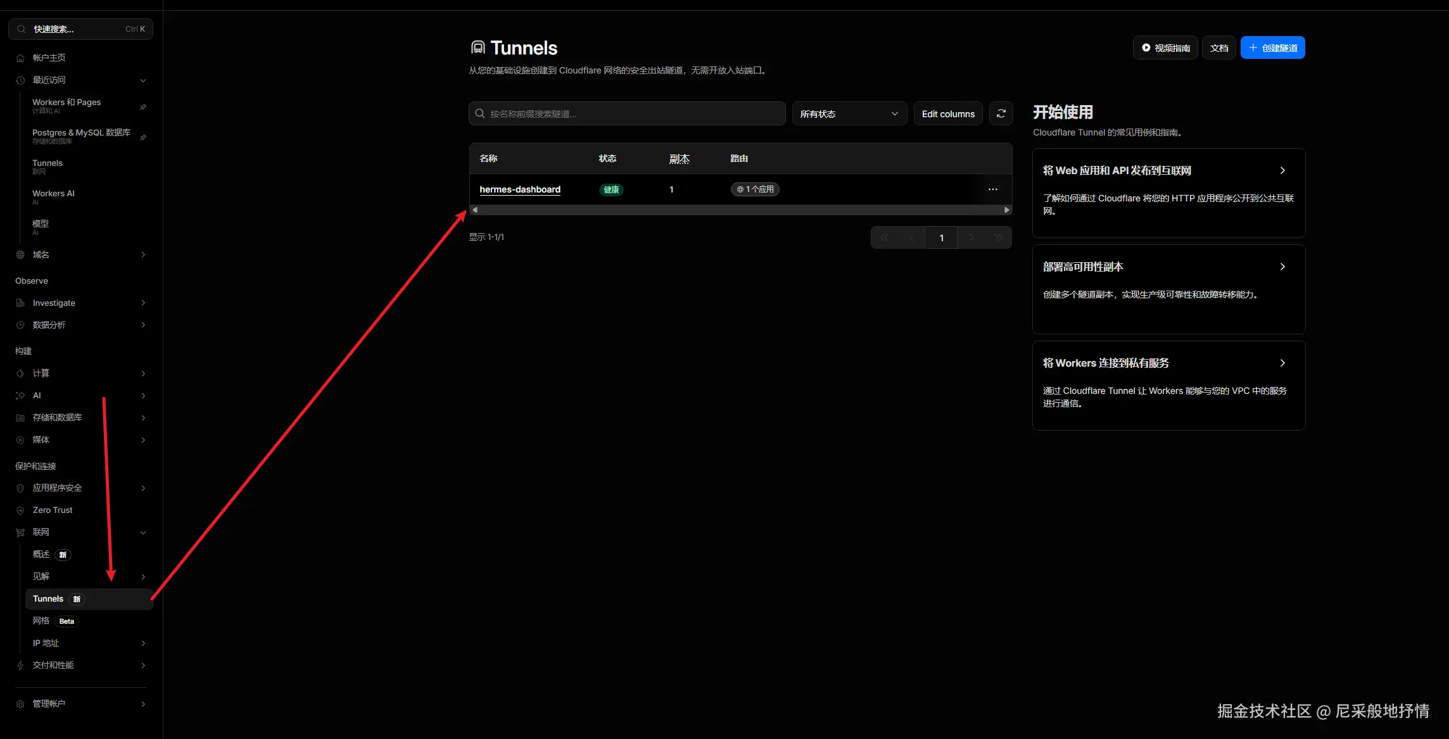Screen dimensions: 1449x739
Task: Open the 文档 button
Action: [x=1219, y=47]
